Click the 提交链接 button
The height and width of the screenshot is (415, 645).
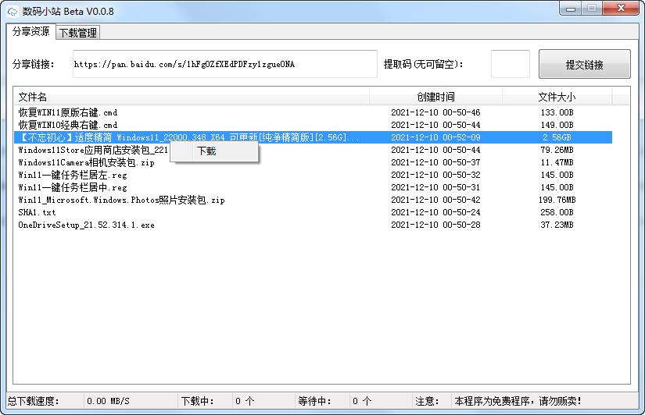click(584, 65)
